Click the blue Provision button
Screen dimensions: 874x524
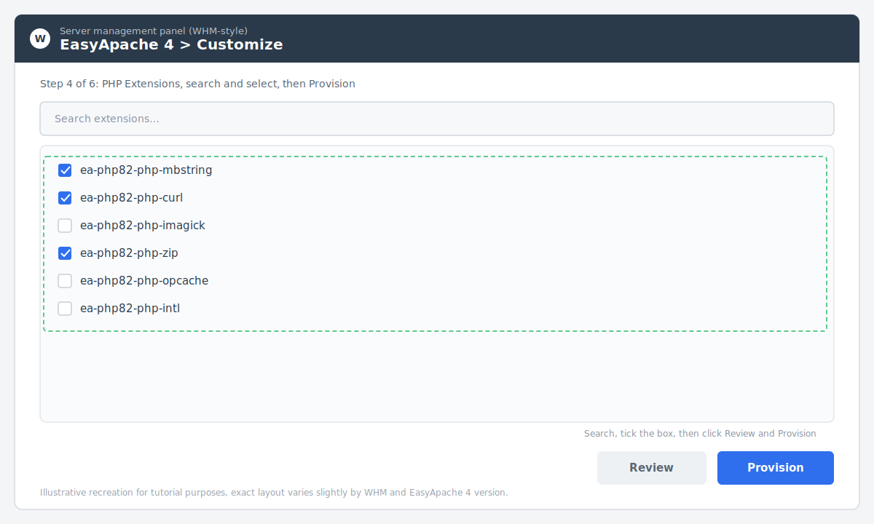776,468
